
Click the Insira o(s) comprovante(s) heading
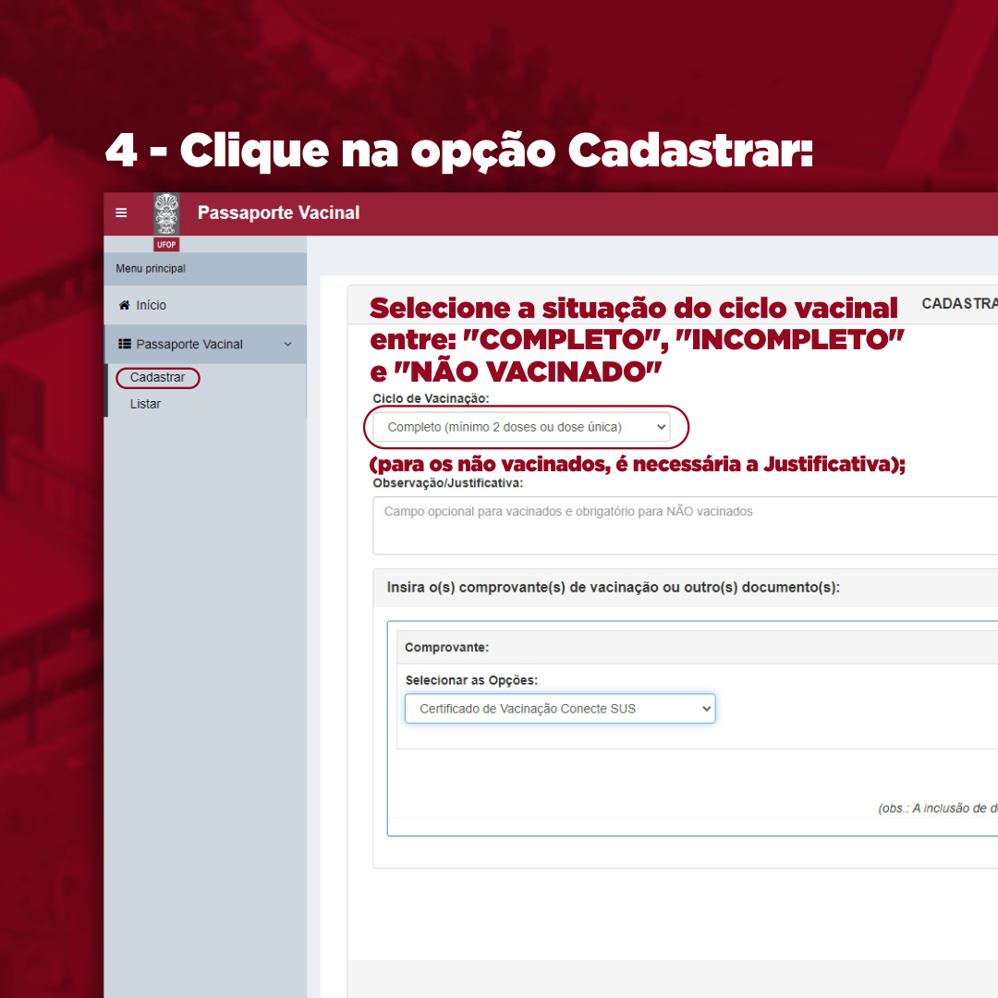[614, 588]
